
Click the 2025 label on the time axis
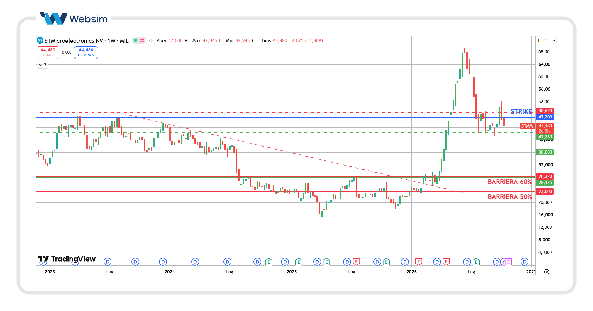point(292,272)
